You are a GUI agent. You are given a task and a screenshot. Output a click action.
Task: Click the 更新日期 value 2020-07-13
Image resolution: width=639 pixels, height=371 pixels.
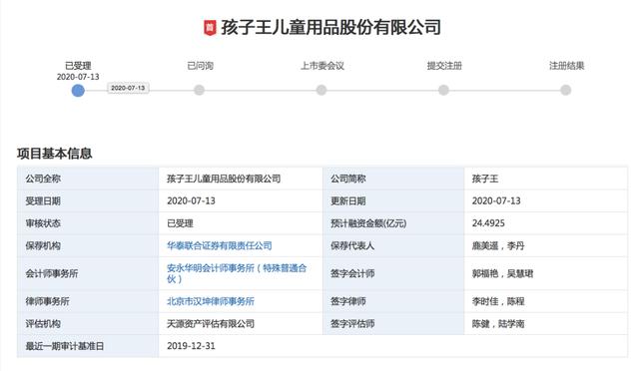496,200
